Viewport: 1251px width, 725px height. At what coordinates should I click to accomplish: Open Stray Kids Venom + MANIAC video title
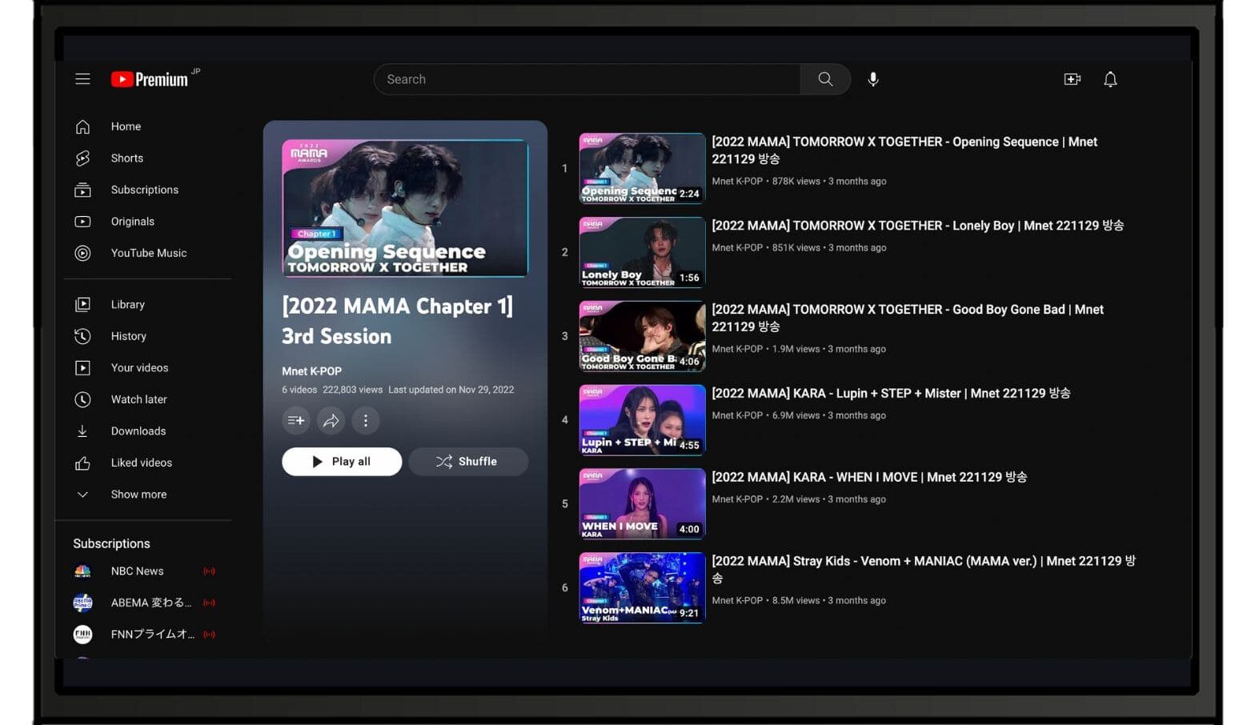[924, 569]
